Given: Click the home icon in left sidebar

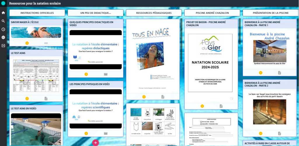Looking at the screenshot, I should 3,13.
